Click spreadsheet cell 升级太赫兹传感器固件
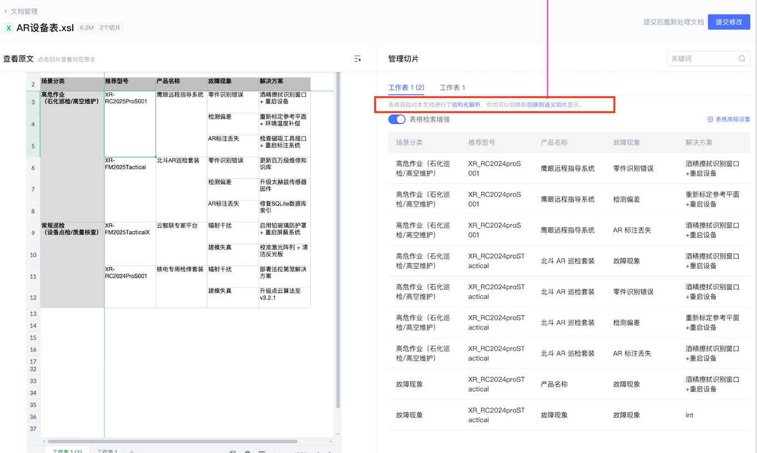The width and height of the screenshot is (757, 453). (x=285, y=189)
